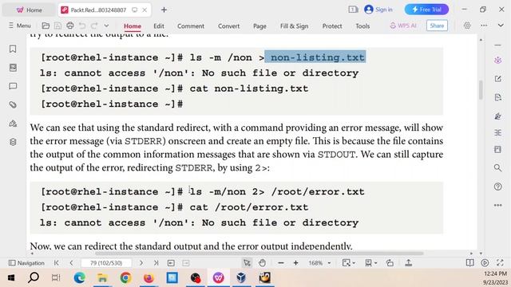
Task: Switch to the Edit ribbon tab
Action: coord(159,26)
